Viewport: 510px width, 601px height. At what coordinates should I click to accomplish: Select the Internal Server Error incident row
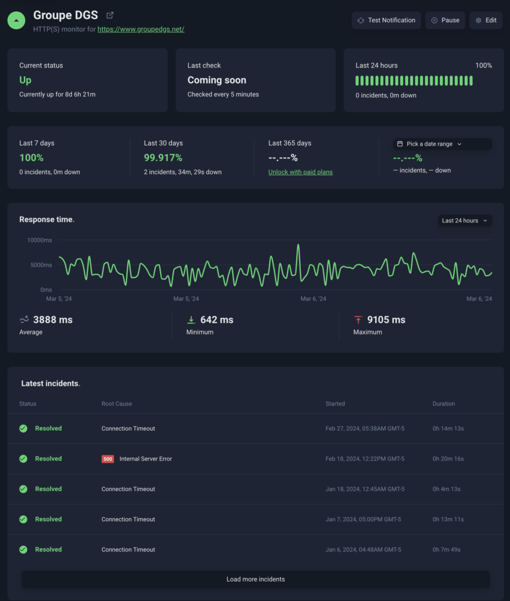click(255, 459)
